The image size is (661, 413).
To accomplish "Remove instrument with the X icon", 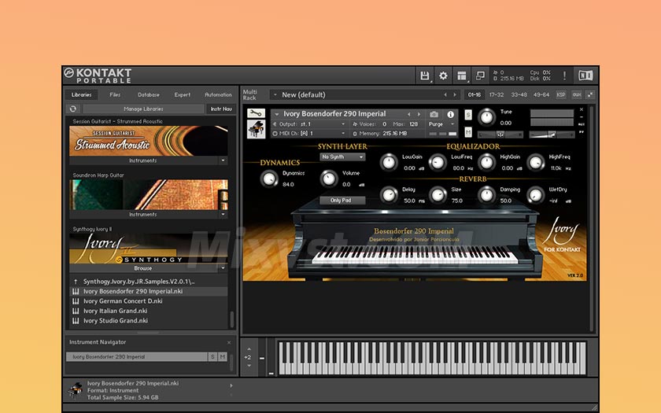I will point(582,109).
